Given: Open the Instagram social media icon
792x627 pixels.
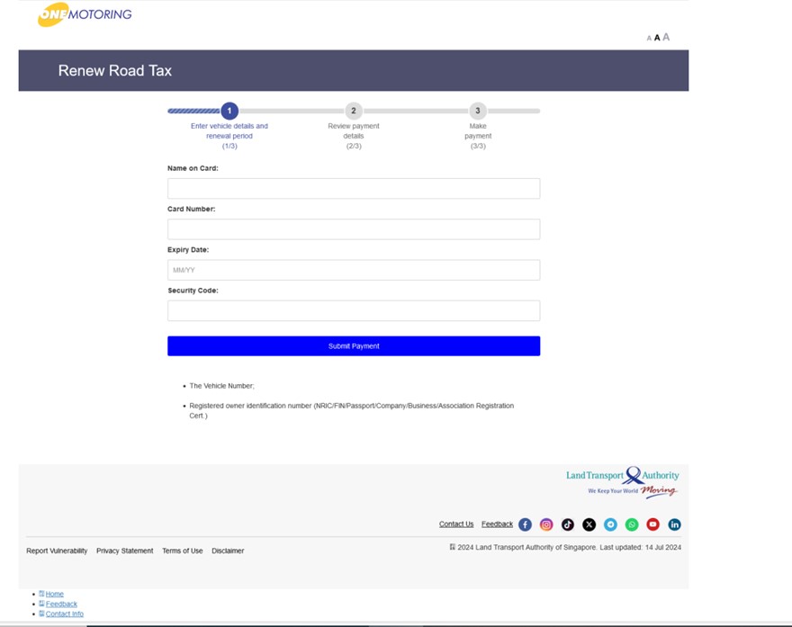Looking at the screenshot, I should (x=545, y=524).
